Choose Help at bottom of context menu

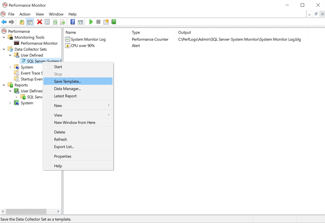click(78, 166)
